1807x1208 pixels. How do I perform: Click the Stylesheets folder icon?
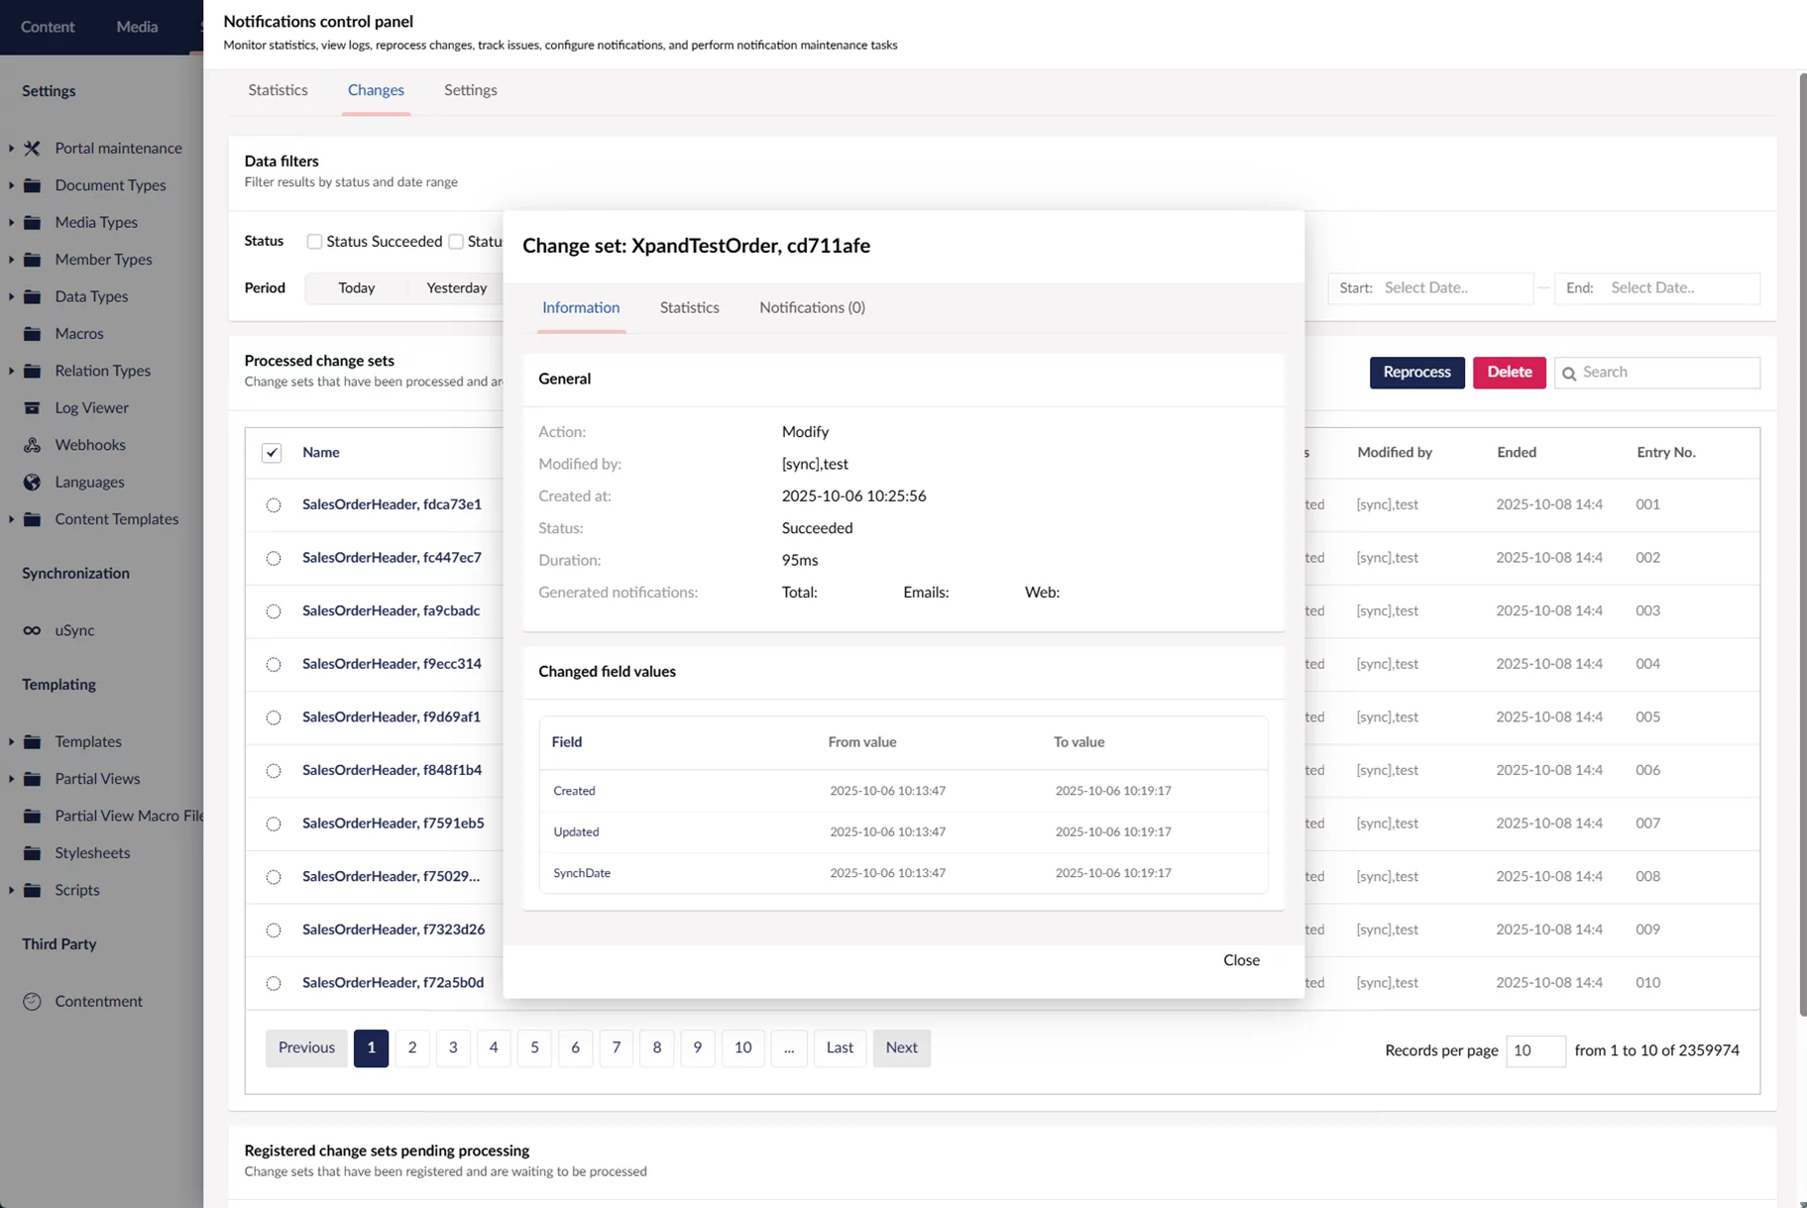point(32,853)
